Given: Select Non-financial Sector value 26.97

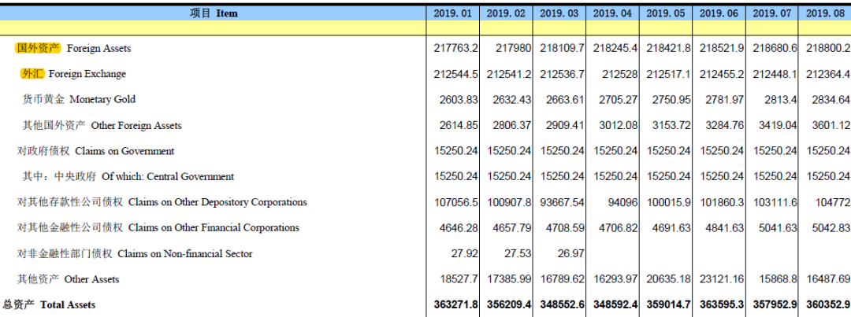Looking at the screenshot, I should point(571,253).
